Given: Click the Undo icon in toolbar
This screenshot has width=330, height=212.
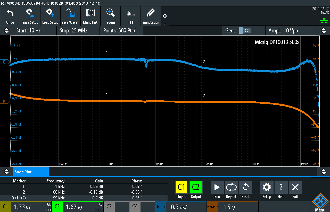Looking at the screenshot, I should (10, 16).
